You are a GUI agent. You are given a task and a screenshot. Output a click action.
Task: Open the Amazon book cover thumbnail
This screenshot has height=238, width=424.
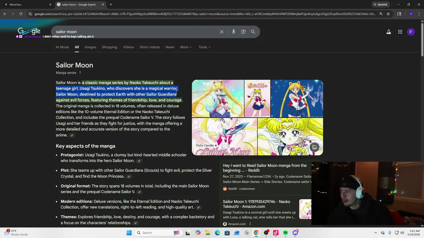click(x=305, y=209)
